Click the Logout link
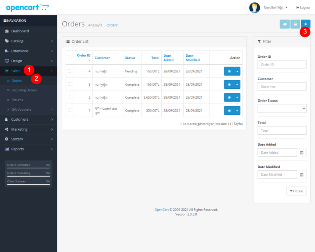 (x=303, y=7)
